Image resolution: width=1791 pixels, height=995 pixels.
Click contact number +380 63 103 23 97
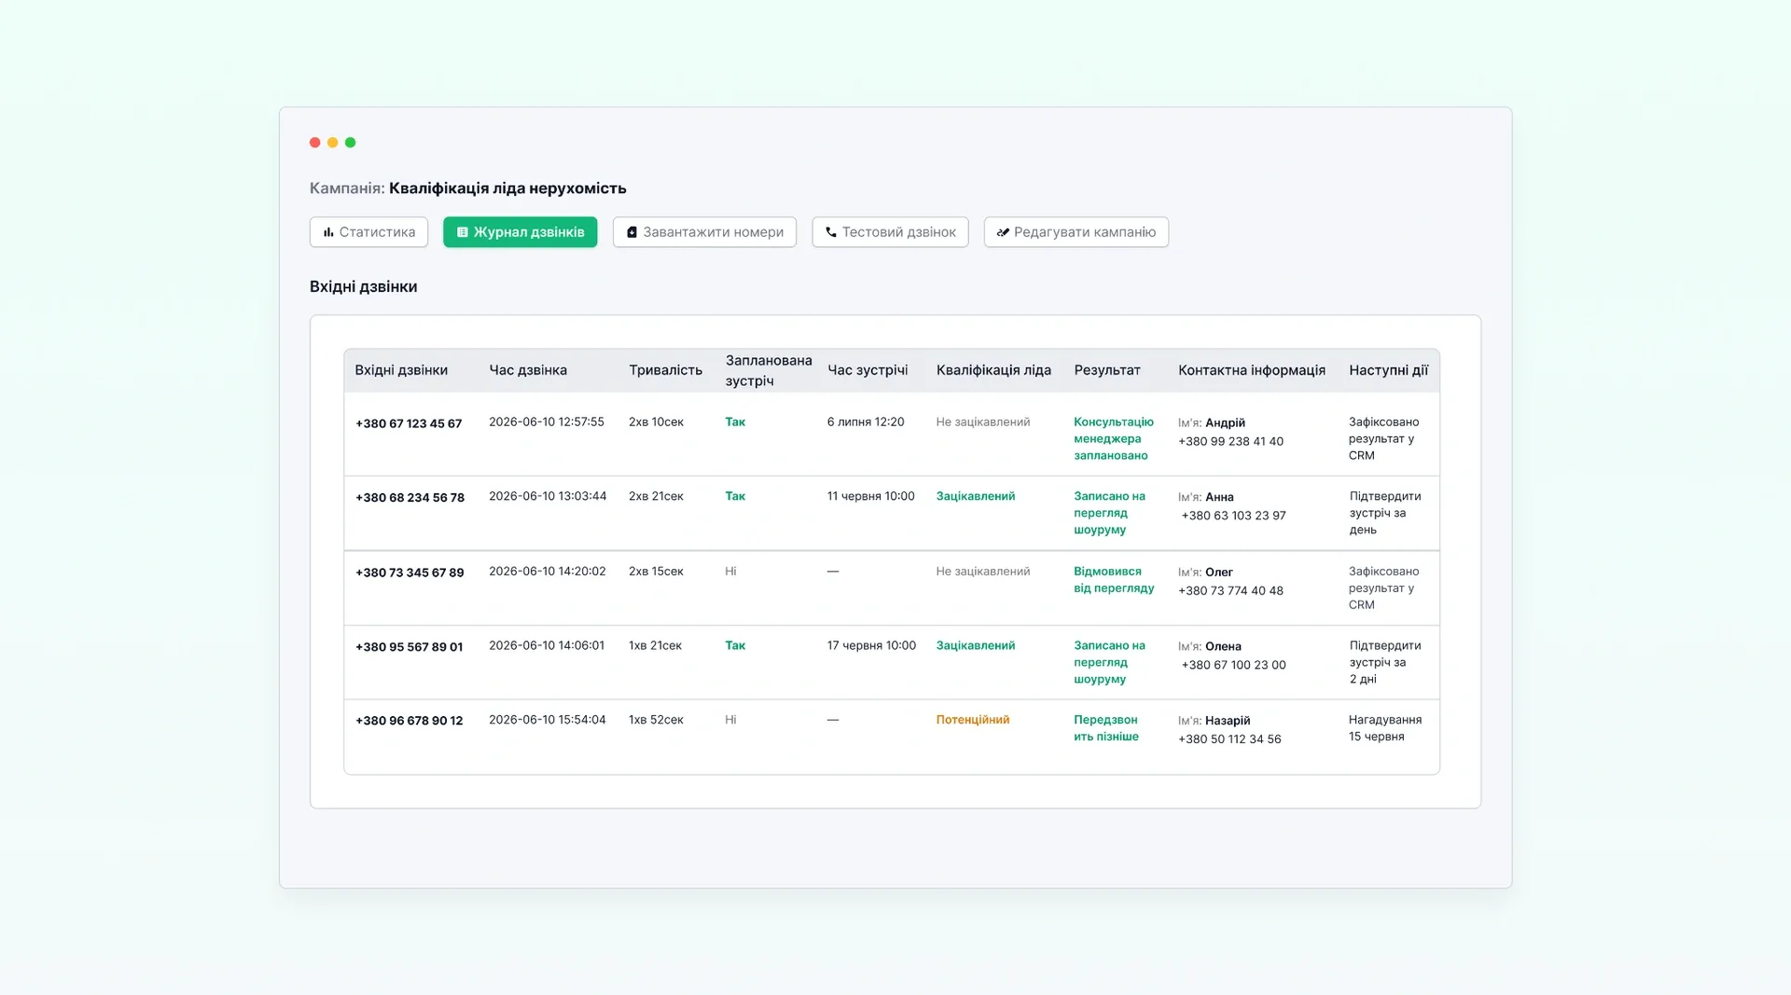[1233, 516]
